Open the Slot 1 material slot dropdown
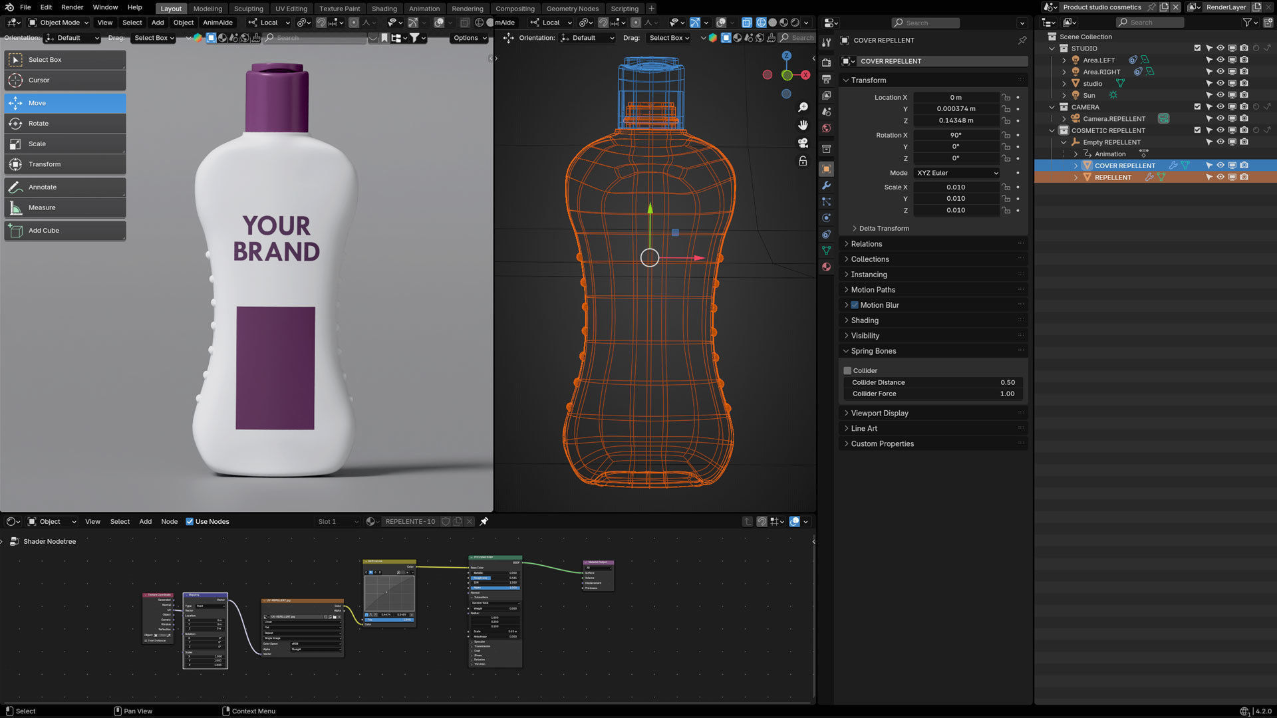Image resolution: width=1277 pixels, height=718 pixels. pos(337,522)
